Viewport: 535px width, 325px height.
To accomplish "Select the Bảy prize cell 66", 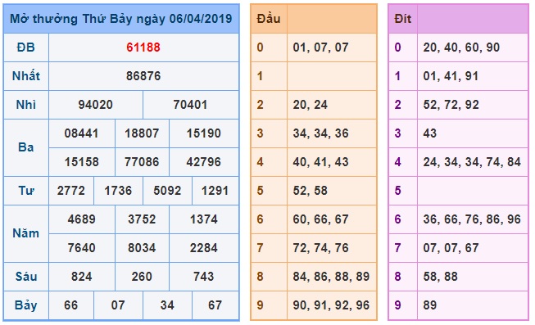I will tap(71, 305).
